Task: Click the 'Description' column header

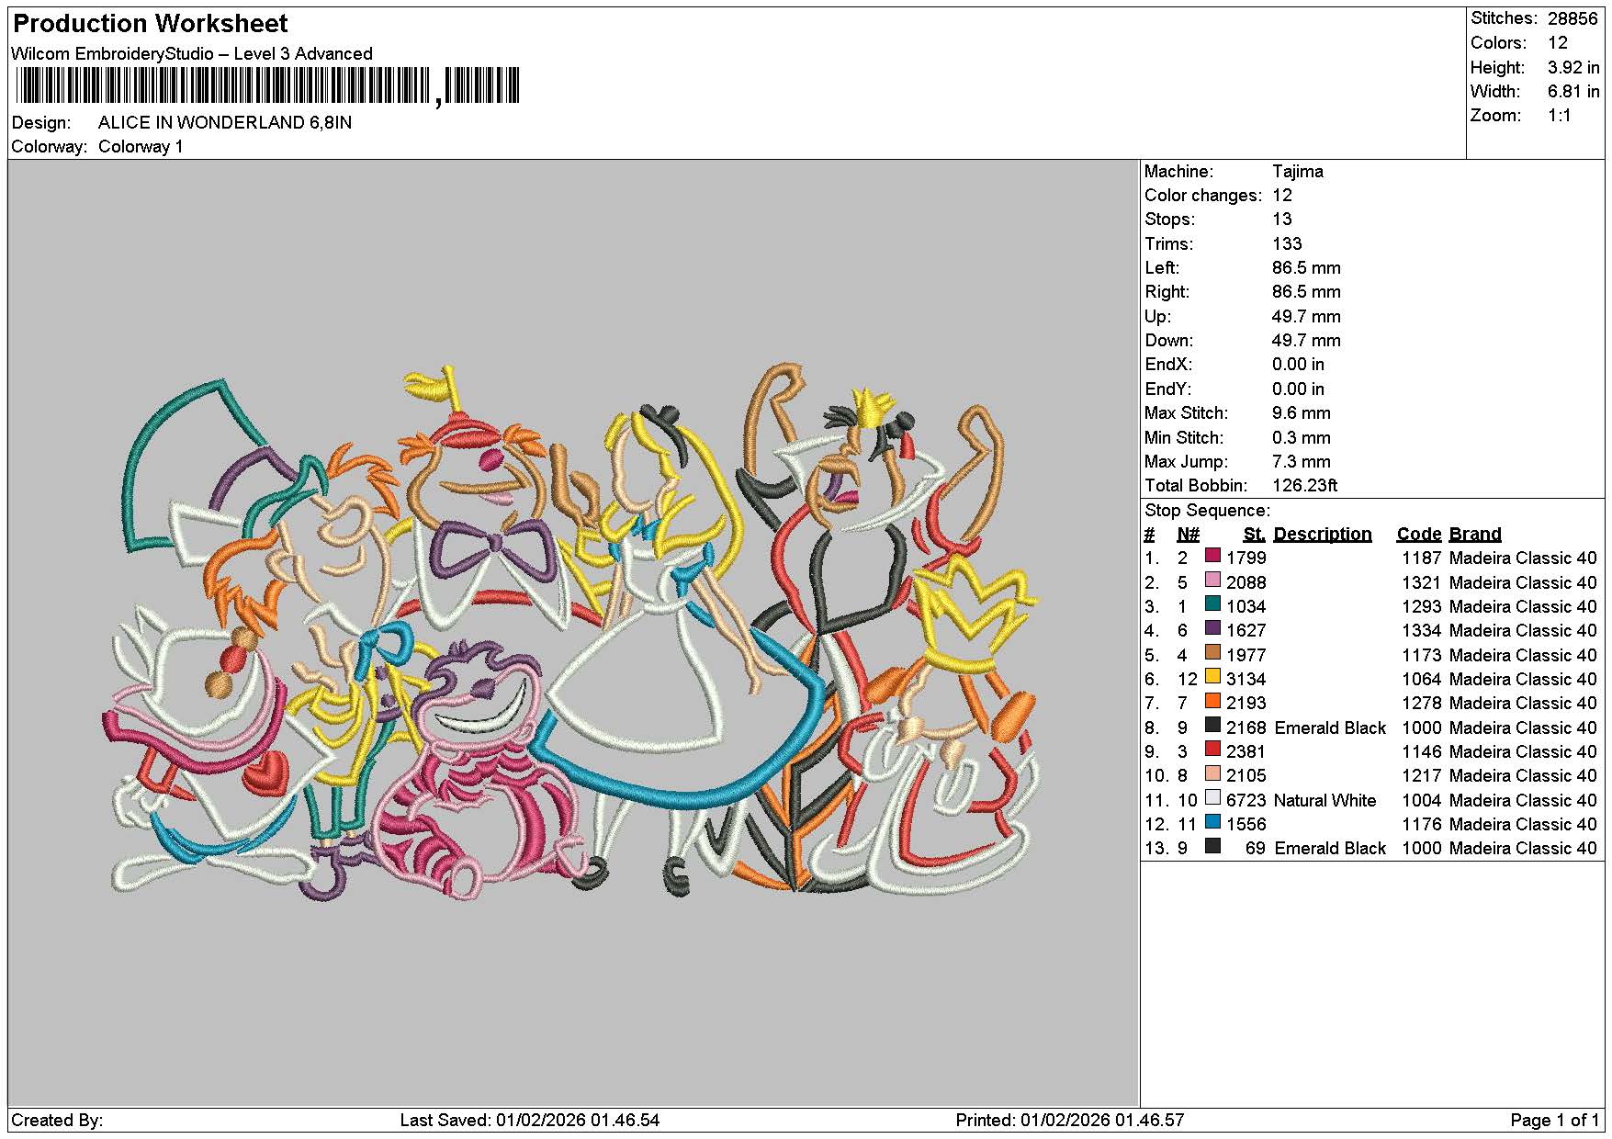Action: point(1323,535)
